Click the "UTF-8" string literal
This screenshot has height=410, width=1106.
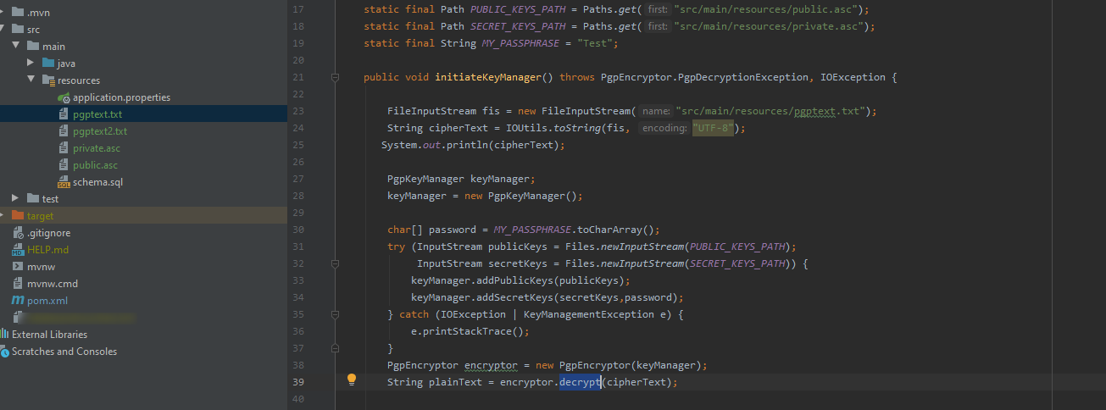tap(714, 128)
